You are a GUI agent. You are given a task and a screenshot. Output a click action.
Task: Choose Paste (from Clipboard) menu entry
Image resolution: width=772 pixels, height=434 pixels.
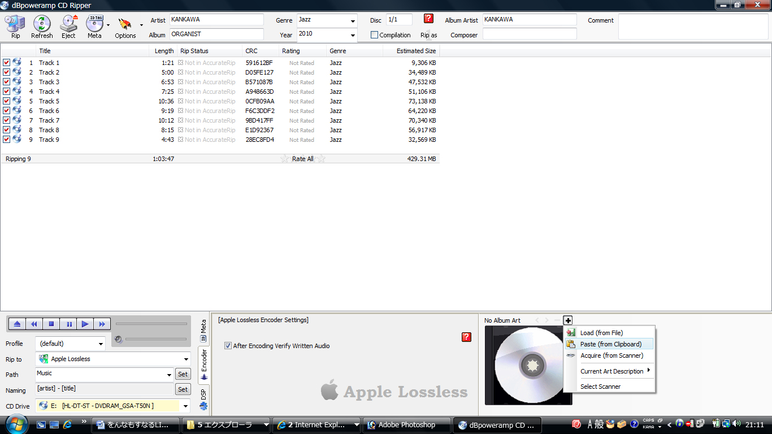[610, 344]
